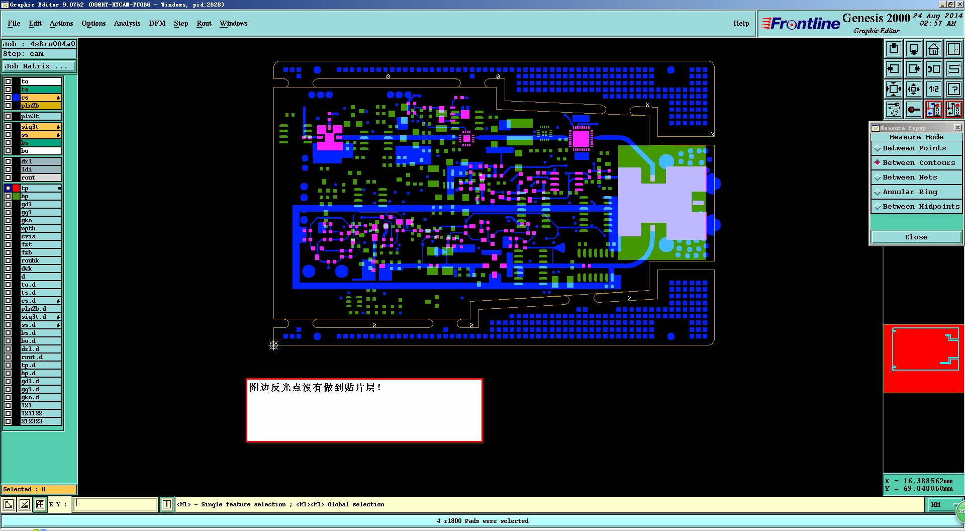Open the DFM menu
Screen dimensions: 965x531
[x=157, y=24]
